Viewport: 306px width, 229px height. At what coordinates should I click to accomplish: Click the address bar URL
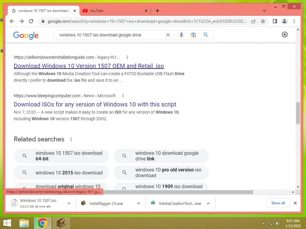pos(147,21)
